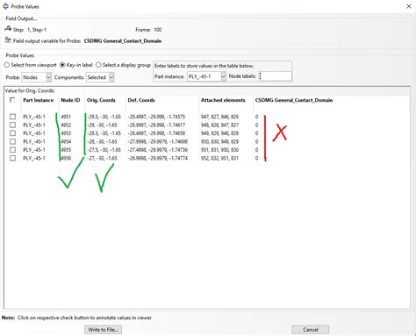
Task: Click the Node ID column header
Action: click(x=70, y=100)
